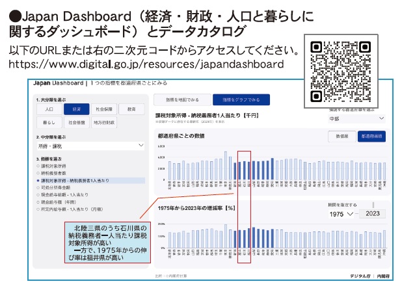Choose 課税対象所得 - 納税義務者1人当たり radio
This screenshot has height=288, width=402.
38,181
